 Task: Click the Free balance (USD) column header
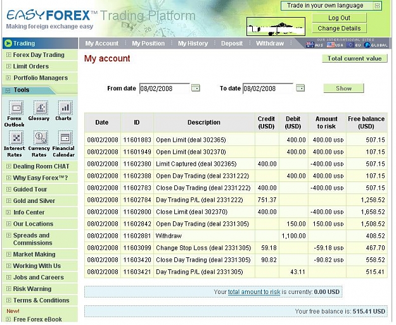click(366, 123)
